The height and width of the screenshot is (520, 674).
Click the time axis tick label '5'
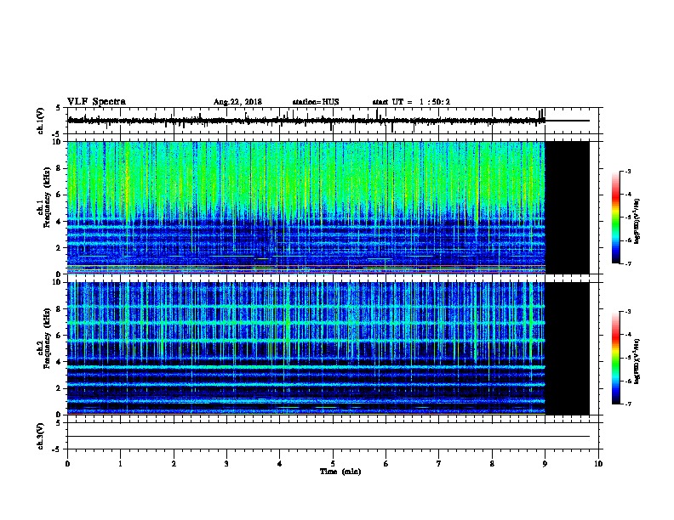[x=333, y=464]
